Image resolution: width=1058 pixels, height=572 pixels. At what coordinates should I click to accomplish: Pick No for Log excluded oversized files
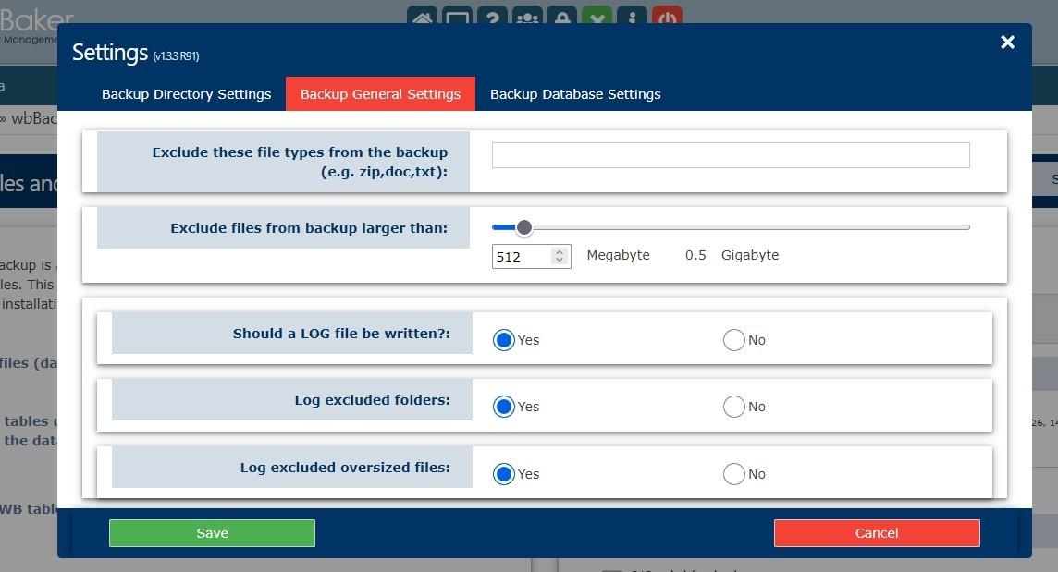tap(733, 474)
